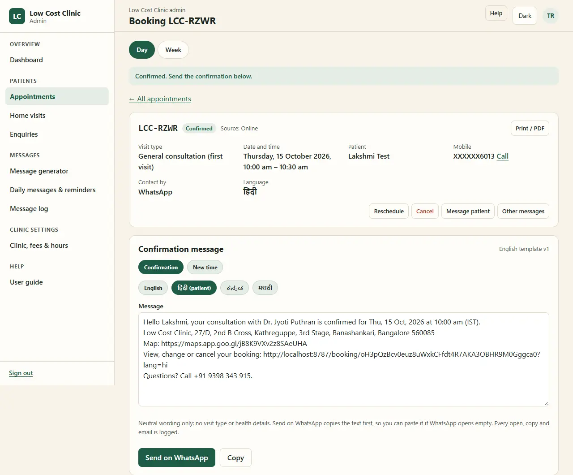Click Message patient button
Image resolution: width=573 pixels, height=475 pixels.
tap(468, 211)
